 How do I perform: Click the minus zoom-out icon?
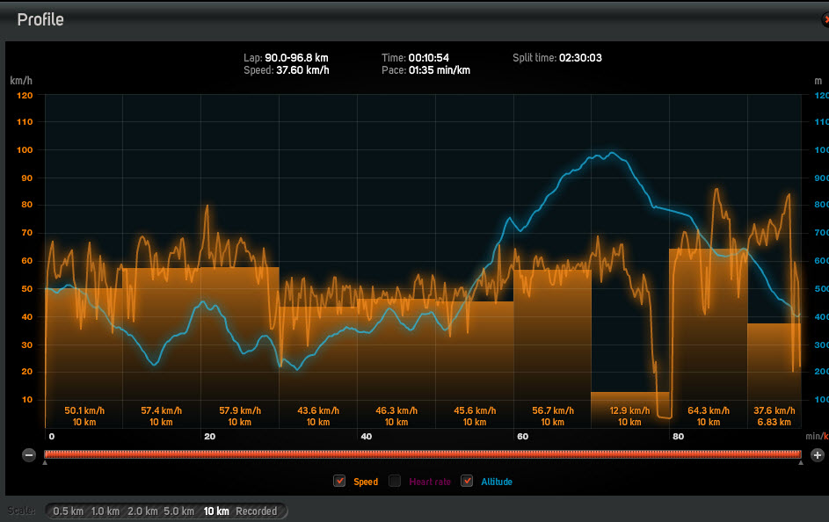tap(29, 455)
